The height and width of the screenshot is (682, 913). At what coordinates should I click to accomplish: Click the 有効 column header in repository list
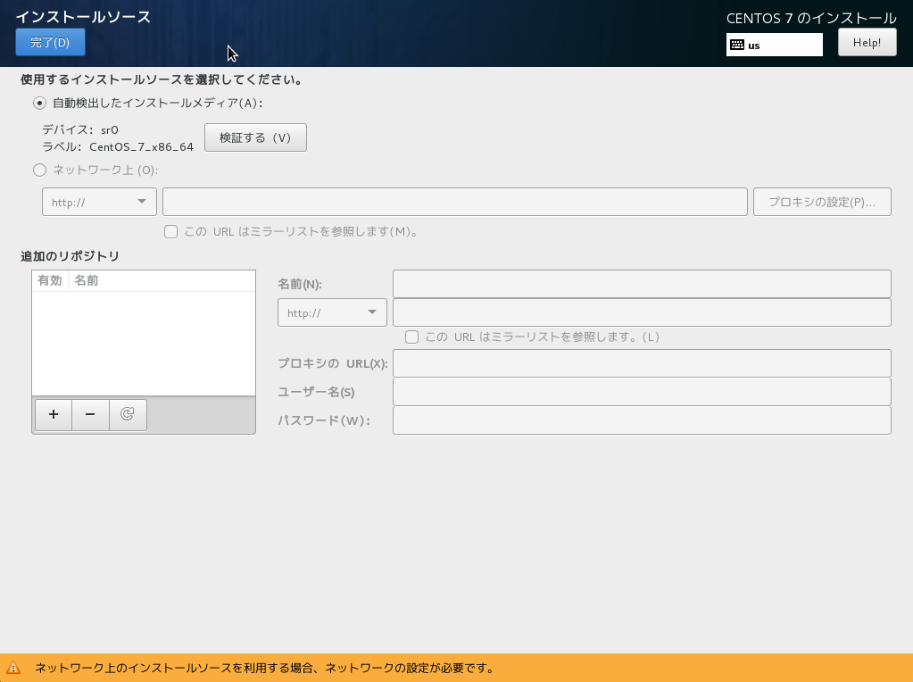49,280
